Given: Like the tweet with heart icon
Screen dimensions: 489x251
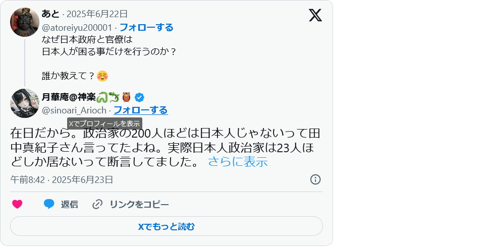Looking at the screenshot, I should coord(17,204).
